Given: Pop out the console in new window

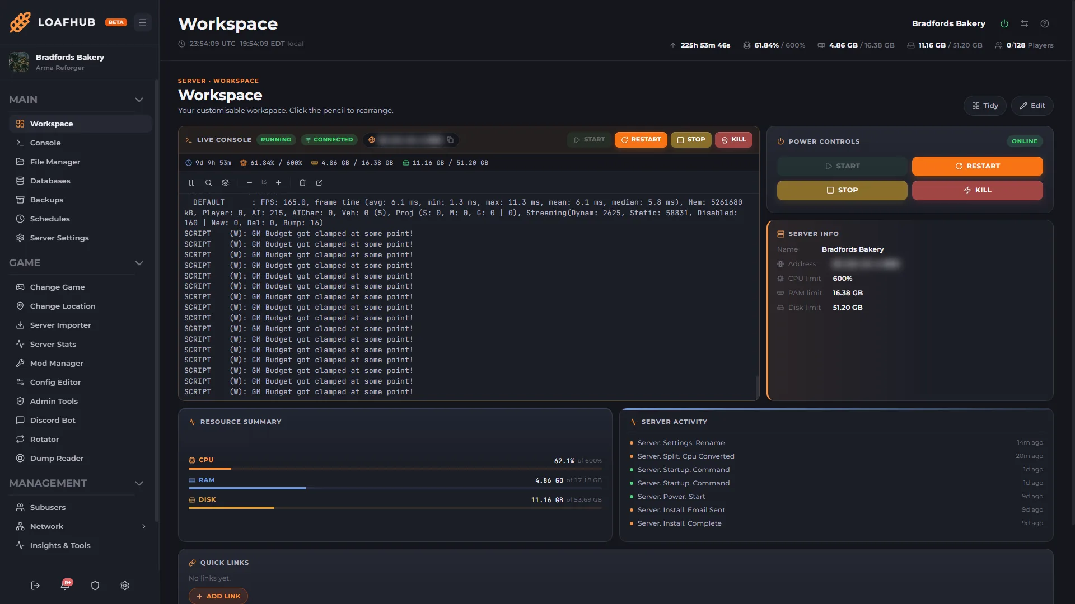Looking at the screenshot, I should pos(319,183).
